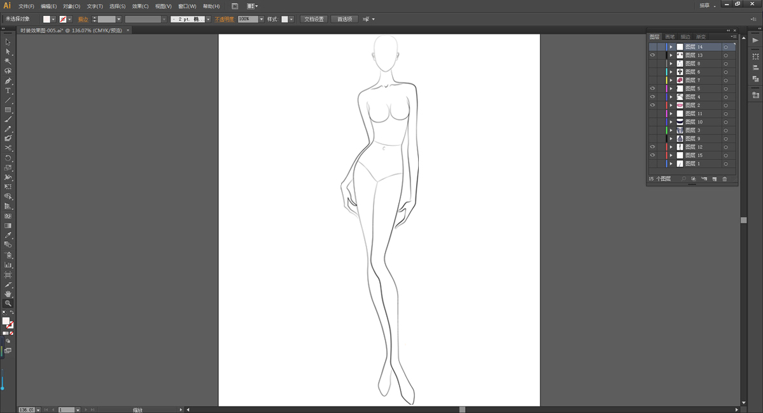Expand layer 图层 10 disclosure triangle

coord(671,122)
